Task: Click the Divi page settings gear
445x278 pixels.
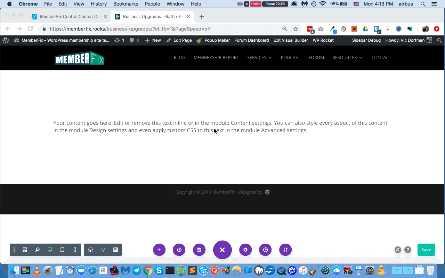Action: tap(245, 250)
